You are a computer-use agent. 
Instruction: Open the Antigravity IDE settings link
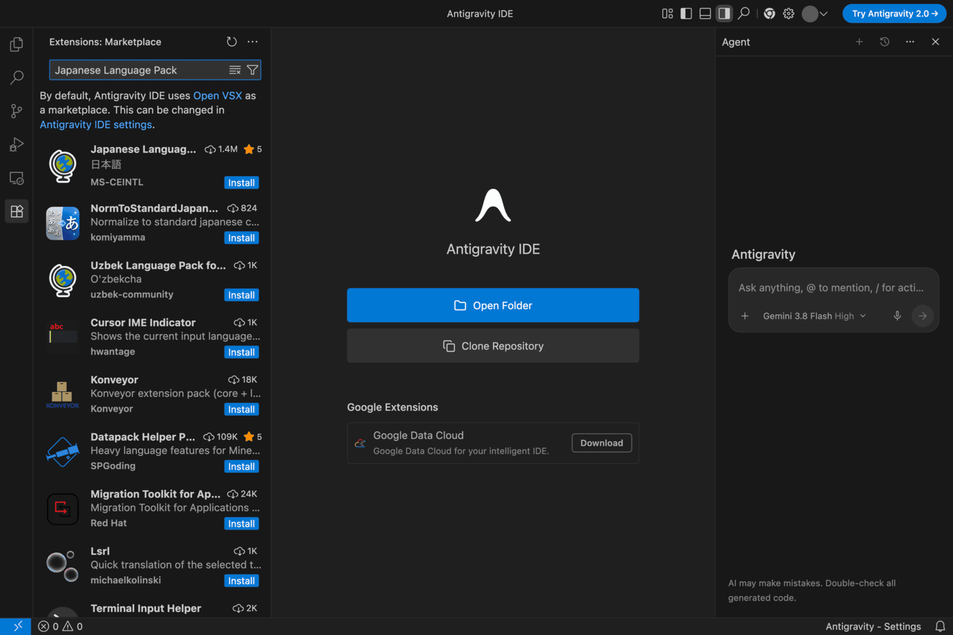(96, 125)
